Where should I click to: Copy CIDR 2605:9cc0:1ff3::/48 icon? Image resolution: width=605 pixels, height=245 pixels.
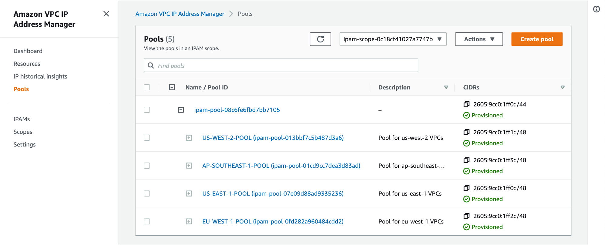466,160
